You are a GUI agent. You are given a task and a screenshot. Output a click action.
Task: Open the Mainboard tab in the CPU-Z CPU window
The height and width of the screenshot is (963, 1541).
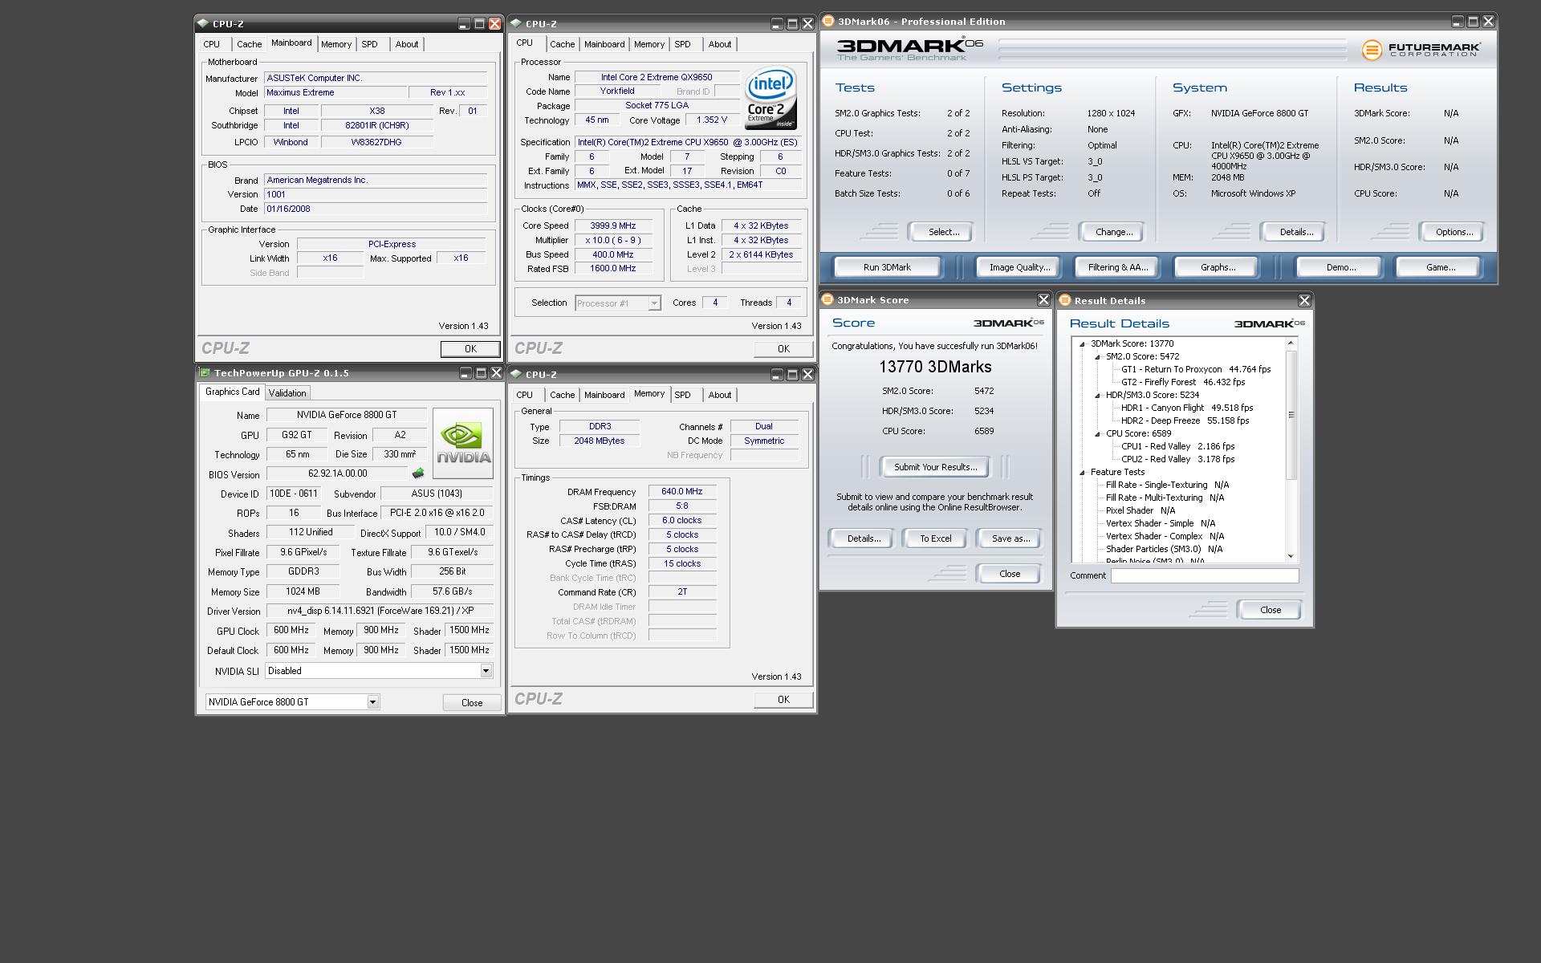point(604,44)
